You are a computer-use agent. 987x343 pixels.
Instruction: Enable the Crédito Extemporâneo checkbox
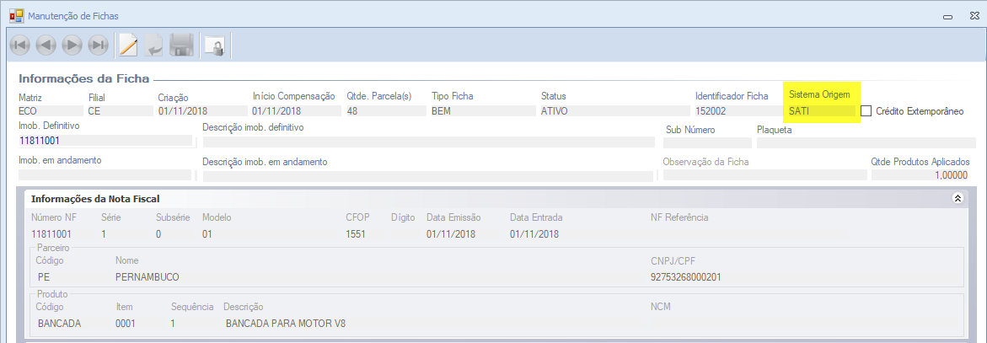pos(866,111)
